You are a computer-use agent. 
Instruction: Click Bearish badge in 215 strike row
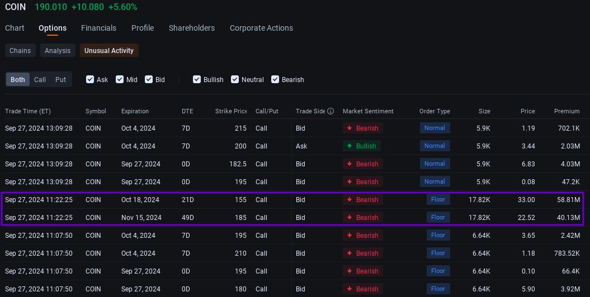coord(363,128)
